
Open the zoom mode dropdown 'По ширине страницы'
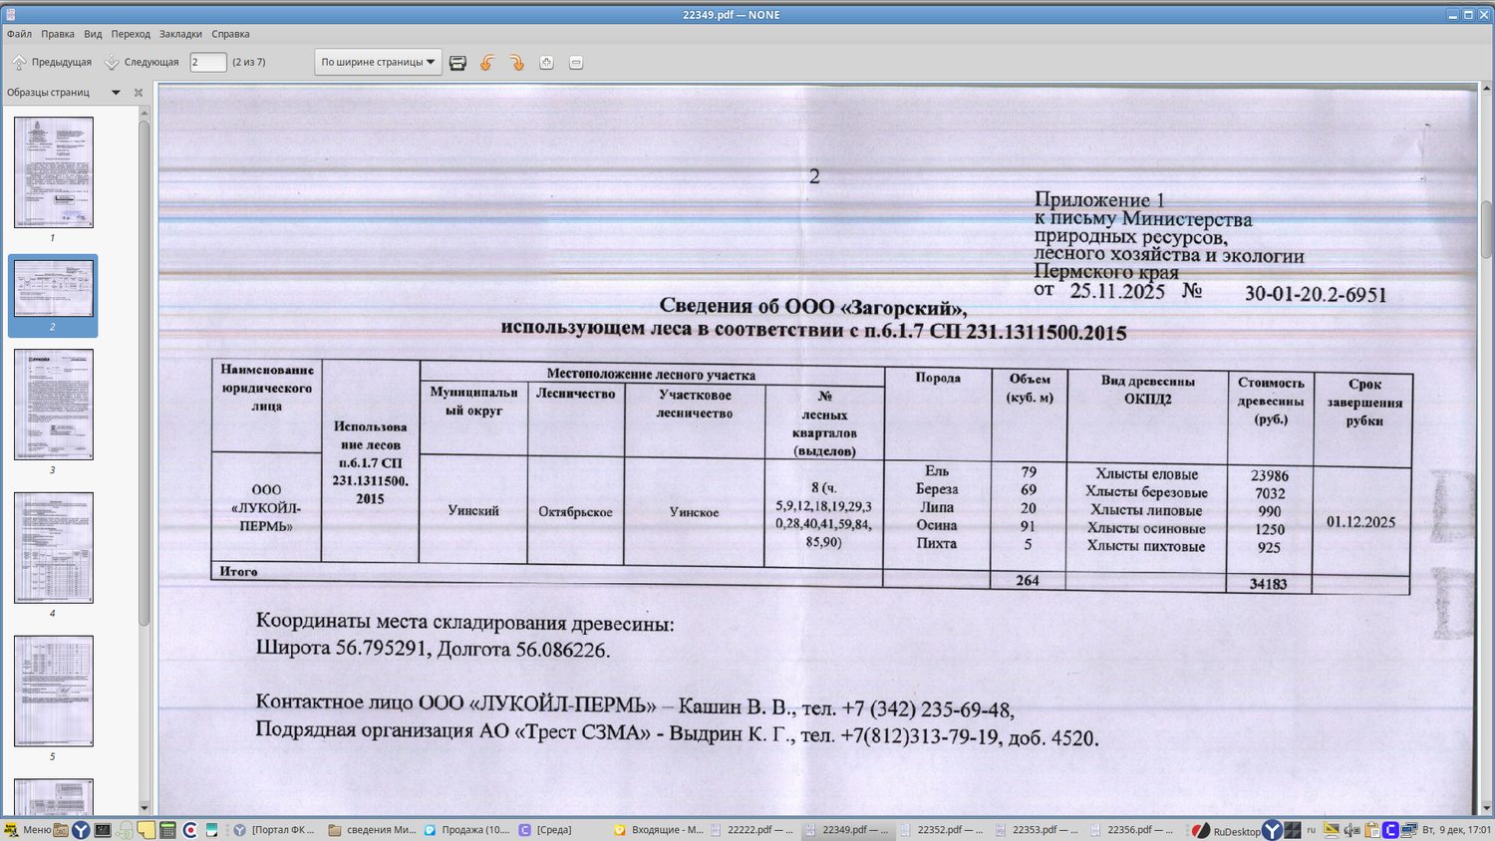pyautogui.click(x=379, y=62)
